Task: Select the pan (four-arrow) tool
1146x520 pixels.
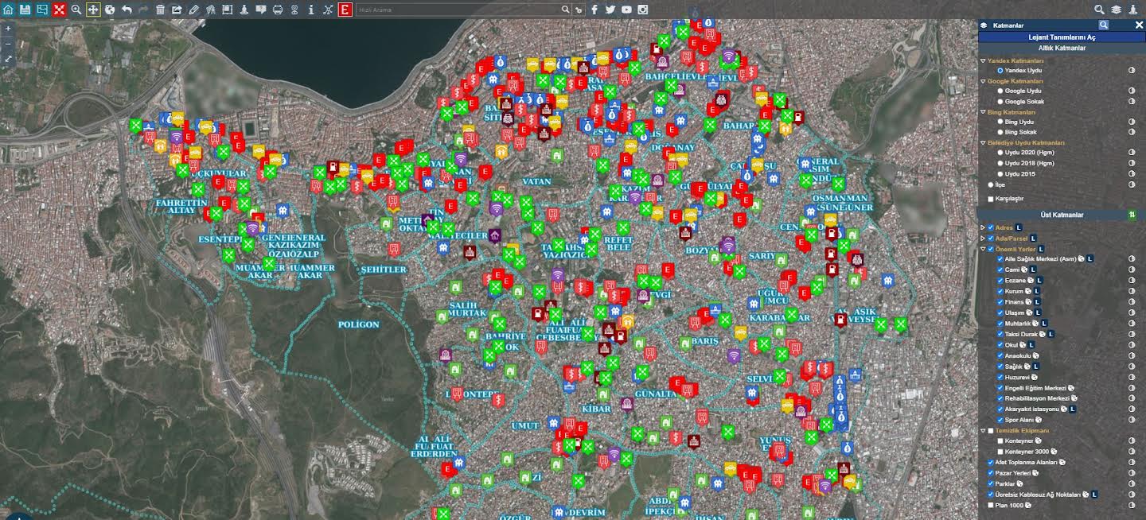Action: 93,10
